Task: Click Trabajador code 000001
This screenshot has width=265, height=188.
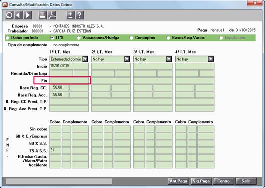Action: point(38,31)
